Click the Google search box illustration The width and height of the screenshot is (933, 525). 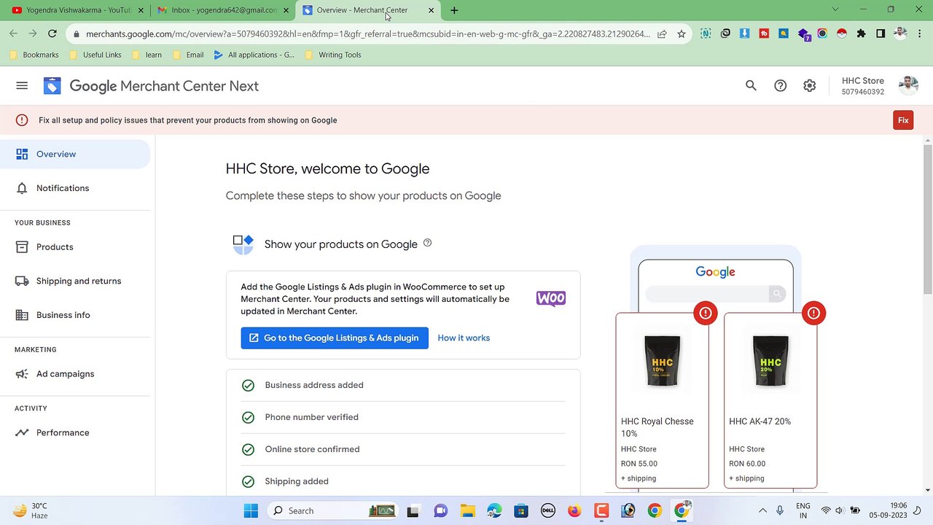click(x=715, y=294)
